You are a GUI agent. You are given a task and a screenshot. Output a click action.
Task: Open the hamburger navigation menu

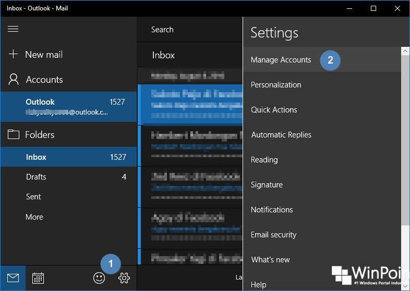pos(13,29)
